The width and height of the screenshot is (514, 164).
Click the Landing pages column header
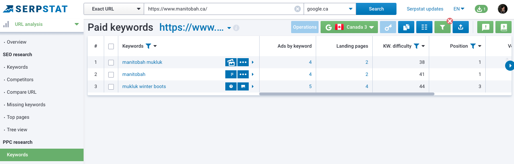coord(352,46)
